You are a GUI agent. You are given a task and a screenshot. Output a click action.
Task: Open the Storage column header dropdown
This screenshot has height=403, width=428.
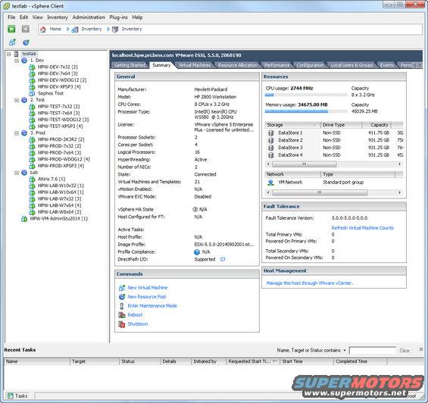(315, 125)
